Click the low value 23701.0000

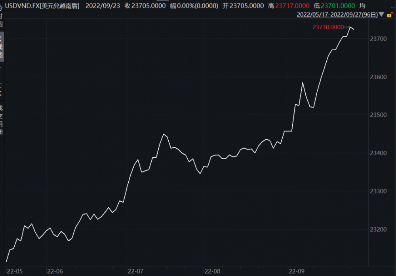tap(338, 6)
